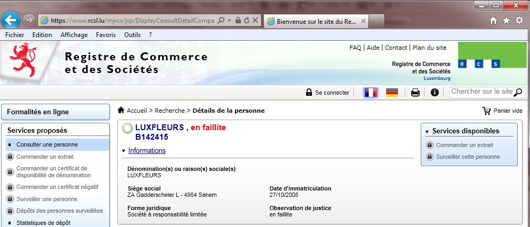This screenshot has height=227, width=530.
Task: Open the FAQ link
Action: pos(355,48)
